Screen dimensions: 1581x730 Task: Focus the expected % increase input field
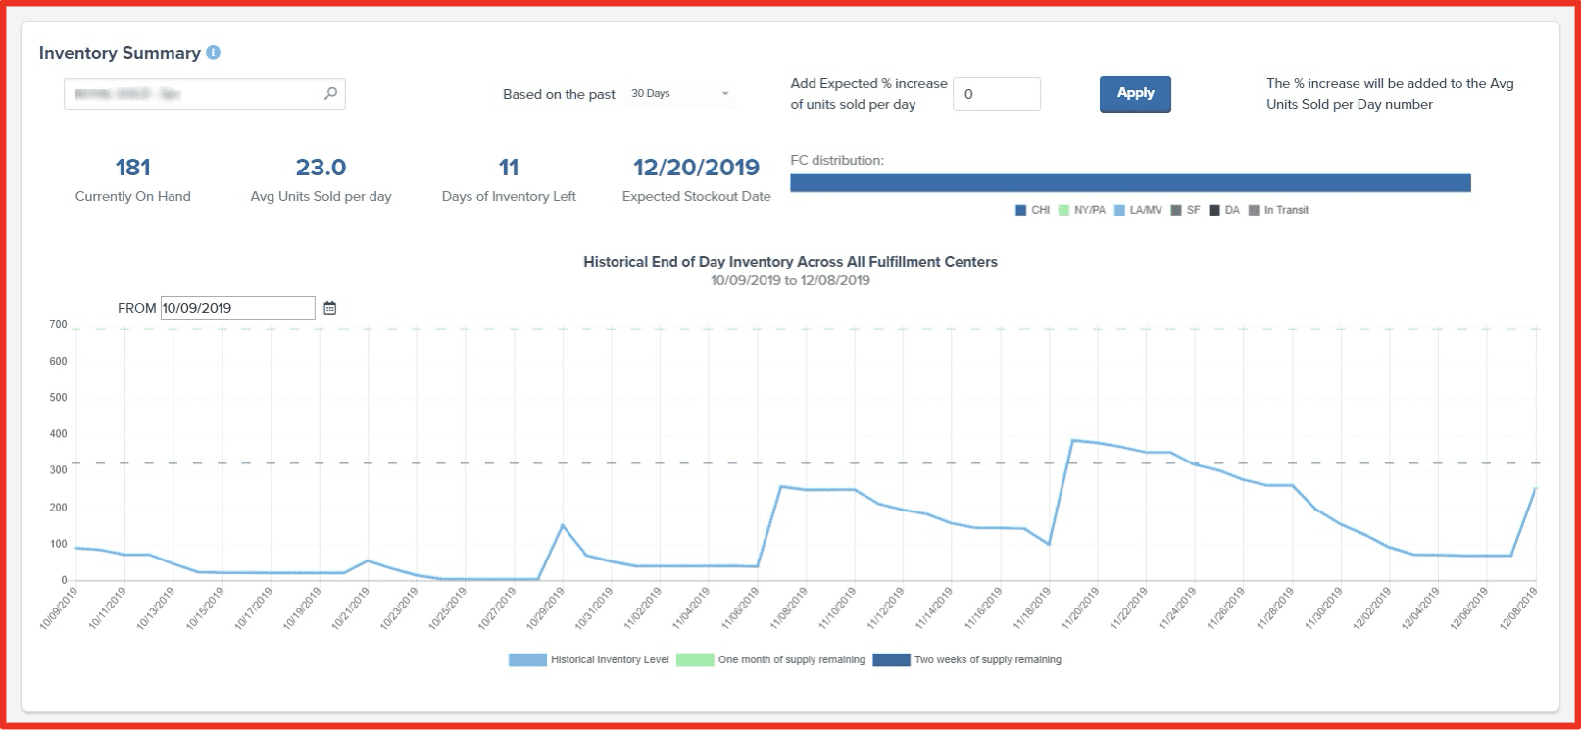click(996, 94)
